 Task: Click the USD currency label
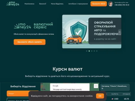point(116,99)
